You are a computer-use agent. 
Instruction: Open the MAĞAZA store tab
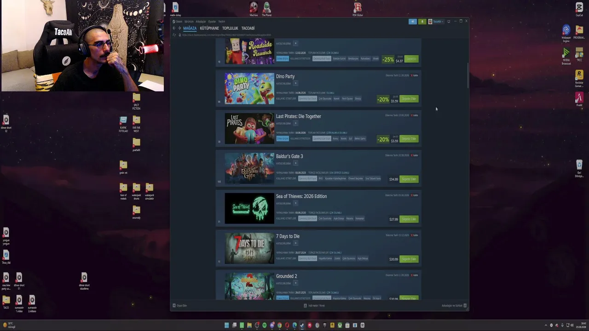pos(190,29)
